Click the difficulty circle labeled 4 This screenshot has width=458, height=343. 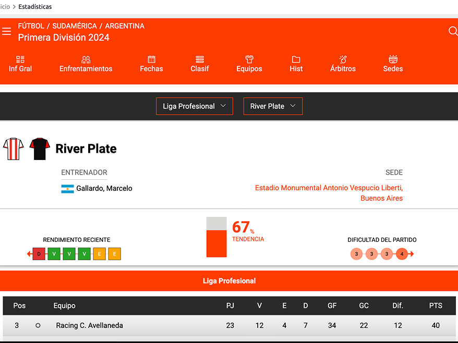(x=402, y=254)
